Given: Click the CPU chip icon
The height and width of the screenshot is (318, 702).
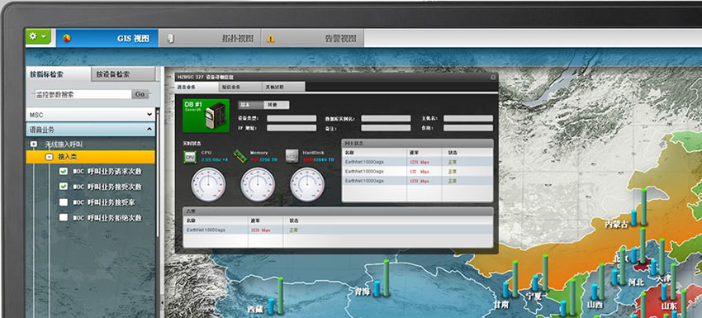Looking at the screenshot, I should tap(190, 156).
